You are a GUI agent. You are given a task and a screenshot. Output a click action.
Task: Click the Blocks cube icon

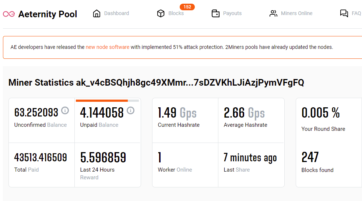tap(161, 13)
